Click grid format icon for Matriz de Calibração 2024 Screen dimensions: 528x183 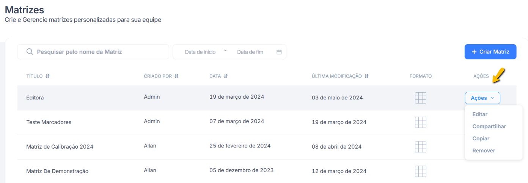421,147
